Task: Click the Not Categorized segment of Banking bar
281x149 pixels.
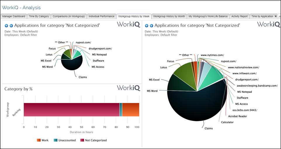Action: pyautogui.click(x=71, y=110)
